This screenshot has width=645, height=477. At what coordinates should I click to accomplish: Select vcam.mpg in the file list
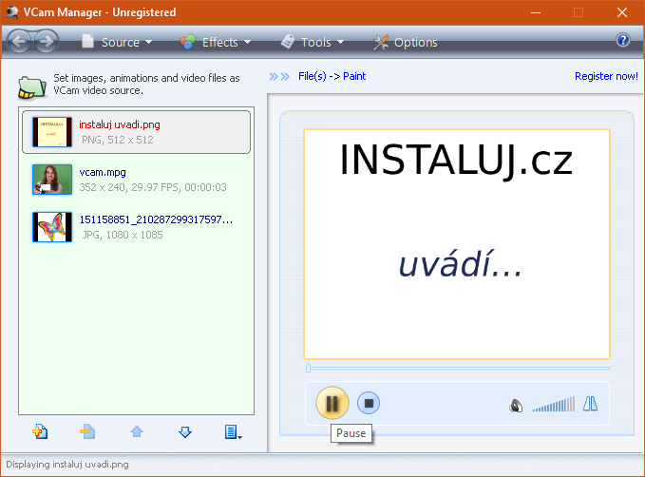[x=136, y=180]
